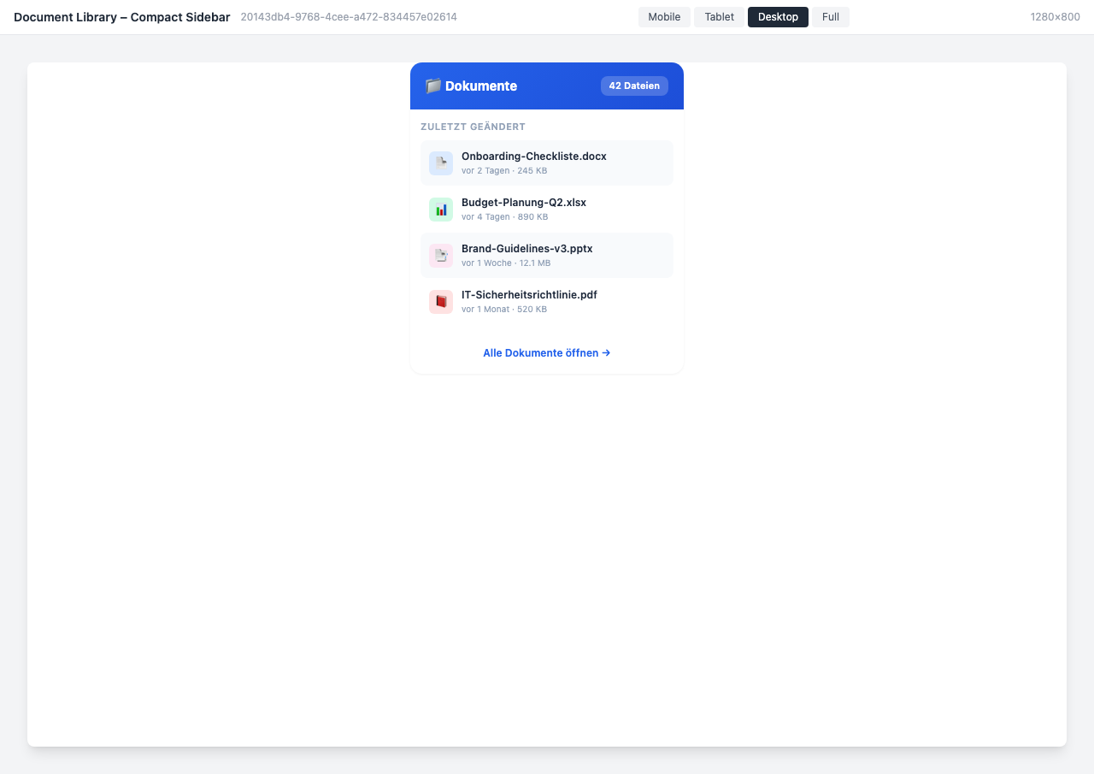1094x774 pixels.
Task: Activate the Full viewport toggle
Action: 830,16
